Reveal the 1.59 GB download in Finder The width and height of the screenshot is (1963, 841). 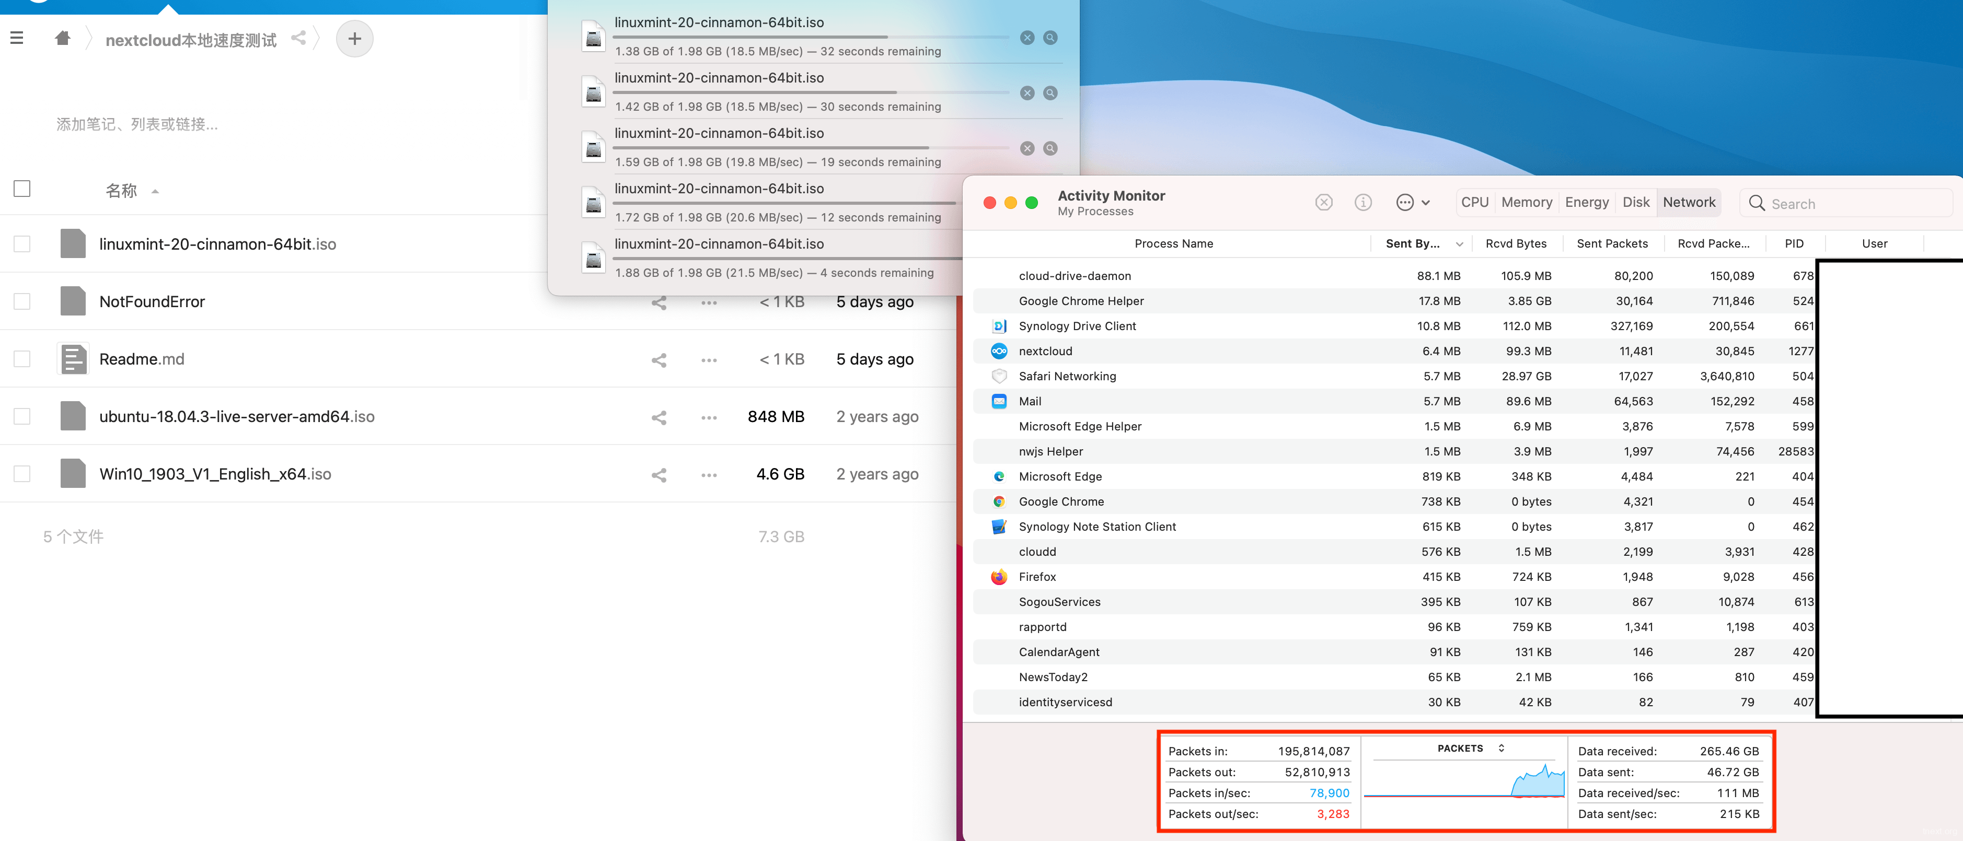coord(1050,148)
